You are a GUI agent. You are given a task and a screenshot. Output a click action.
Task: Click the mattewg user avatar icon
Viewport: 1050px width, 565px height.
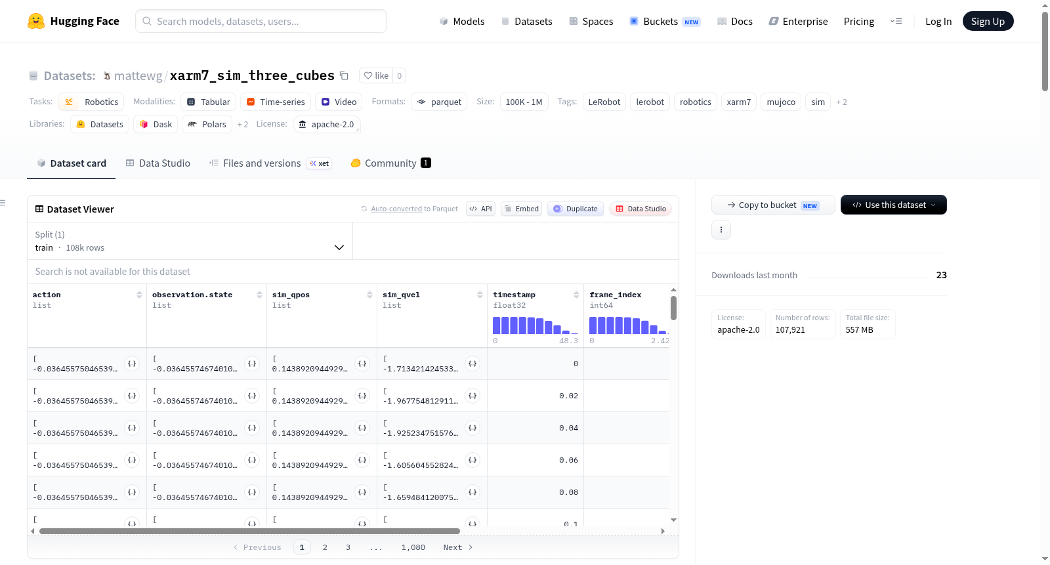107,76
